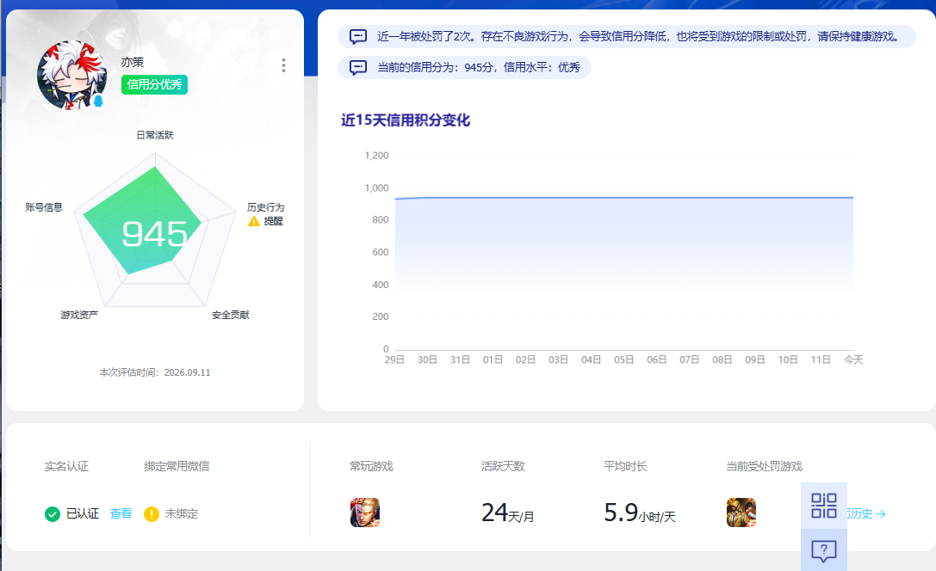Click the 信用分优秀 green badge

(x=155, y=84)
